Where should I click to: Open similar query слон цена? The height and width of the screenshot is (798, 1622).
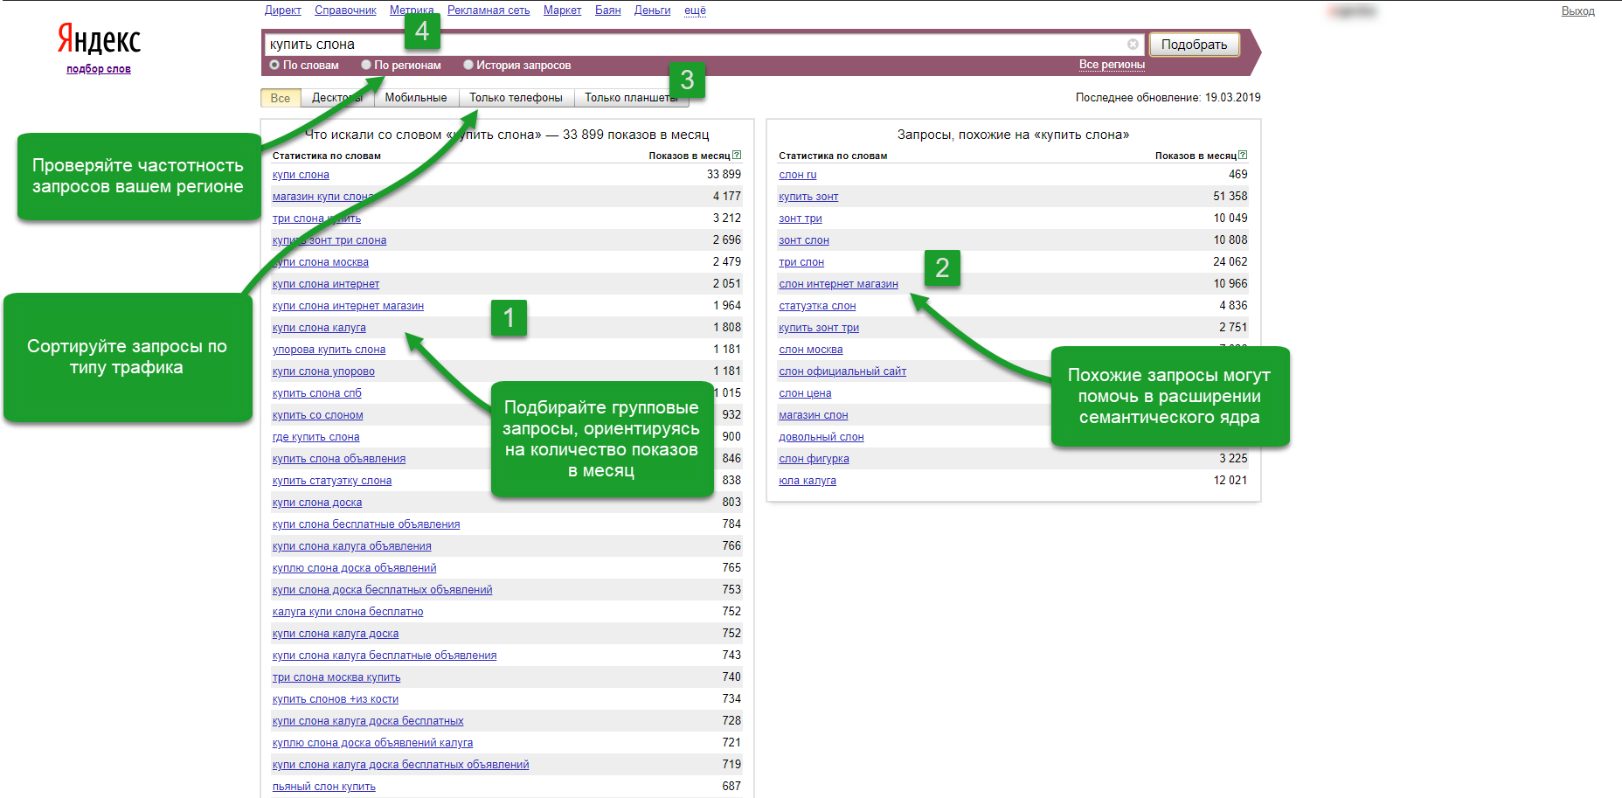[x=805, y=393]
